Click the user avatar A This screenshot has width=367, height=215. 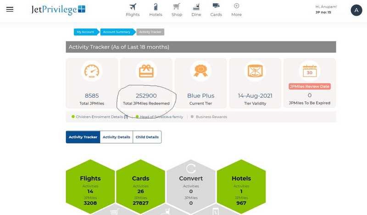356,10
